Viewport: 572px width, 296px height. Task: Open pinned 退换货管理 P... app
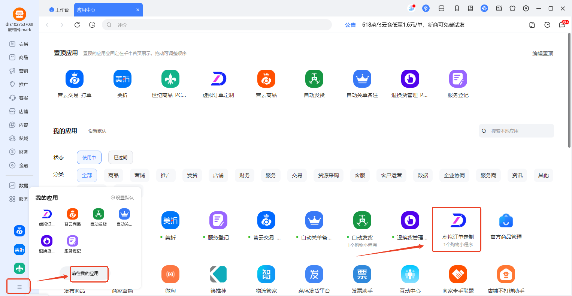410,79
